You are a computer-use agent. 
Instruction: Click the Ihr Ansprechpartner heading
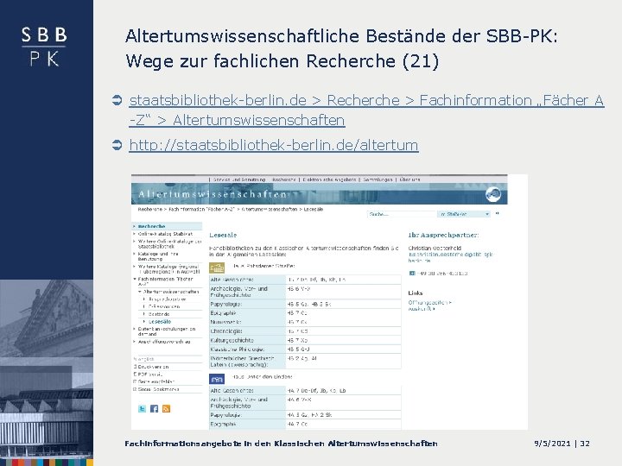pos(443,235)
